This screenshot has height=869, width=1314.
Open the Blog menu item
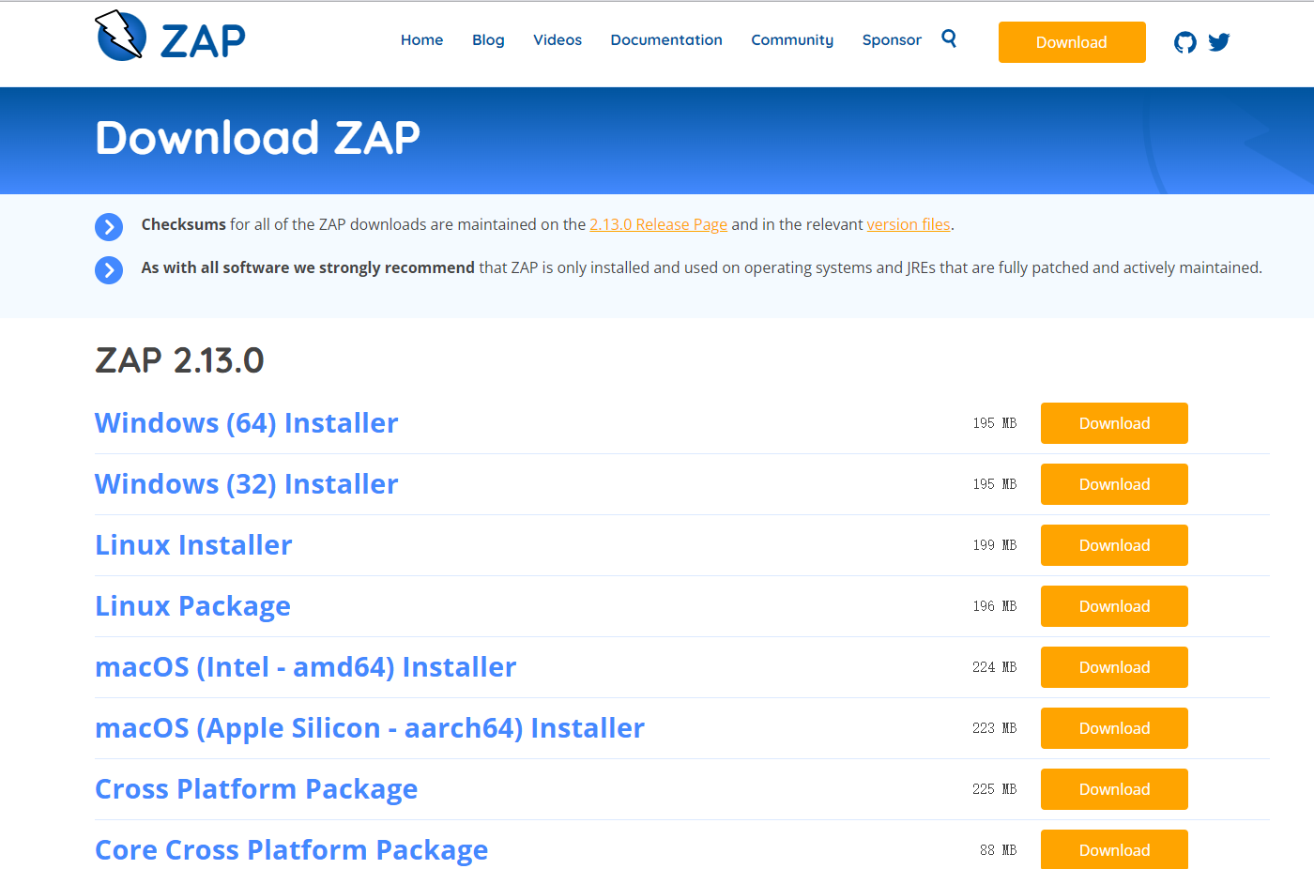coord(488,40)
